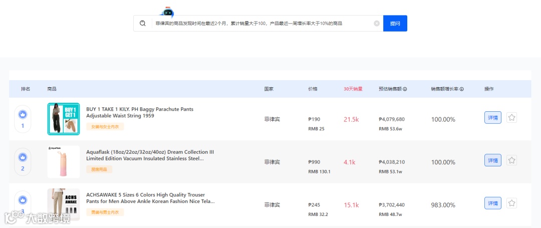Click the ₱990 price value
Image resolution: width=541 pixels, height=228 pixels.
pyautogui.click(x=314, y=162)
